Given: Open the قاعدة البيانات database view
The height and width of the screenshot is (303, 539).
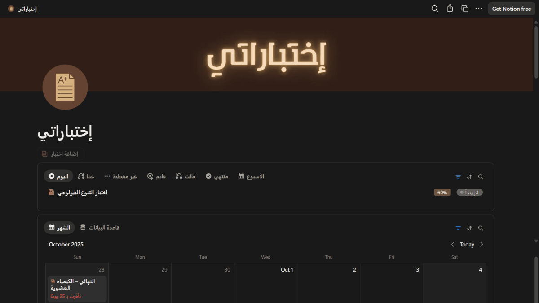Looking at the screenshot, I should coord(100,228).
